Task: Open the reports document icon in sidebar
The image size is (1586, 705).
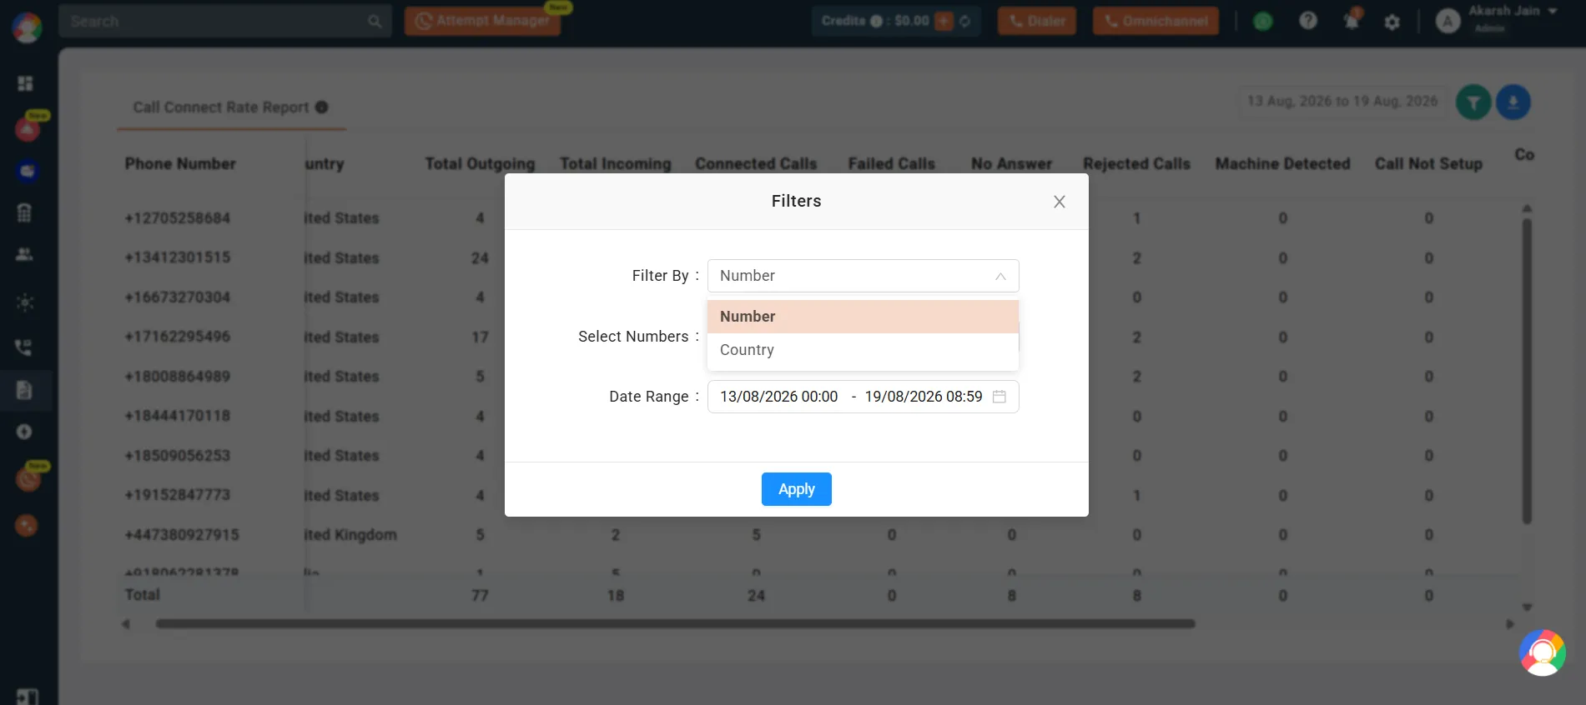Action: 25,390
